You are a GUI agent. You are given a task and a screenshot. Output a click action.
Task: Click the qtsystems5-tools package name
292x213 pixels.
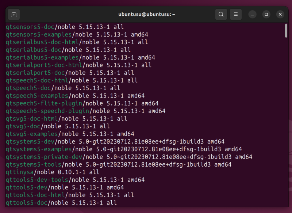(x=33, y=165)
